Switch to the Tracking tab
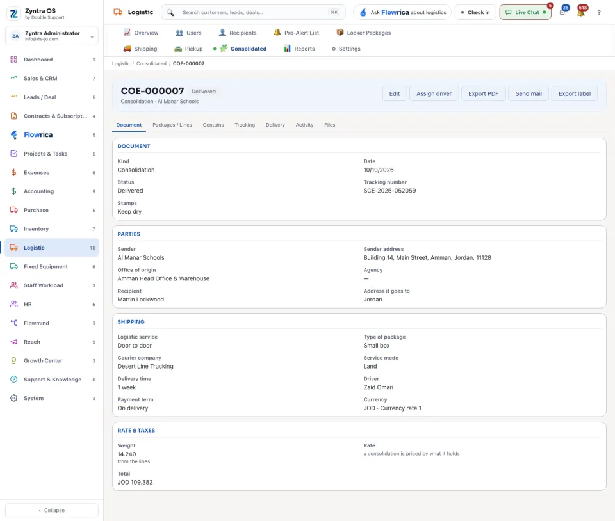This screenshot has width=615, height=521. click(x=245, y=125)
